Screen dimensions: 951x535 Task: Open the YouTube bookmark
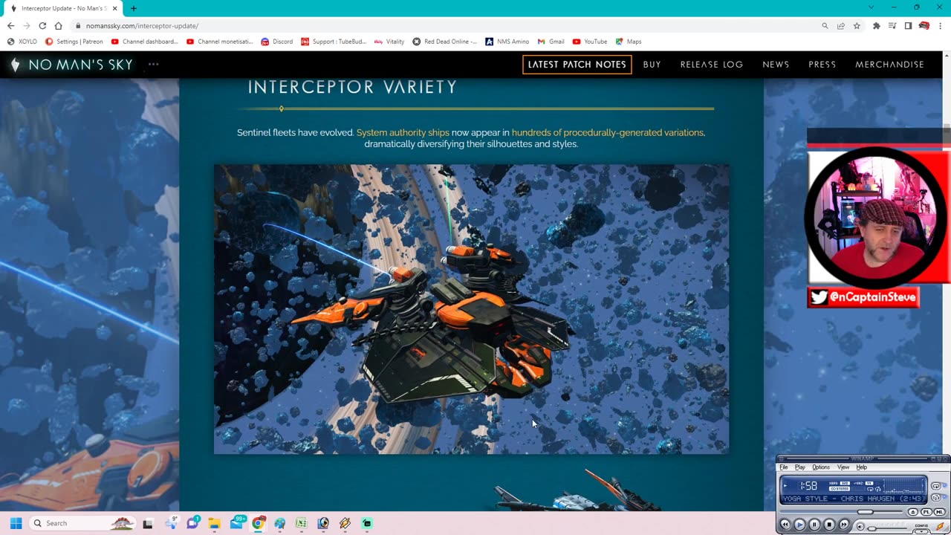[x=589, y=42]
